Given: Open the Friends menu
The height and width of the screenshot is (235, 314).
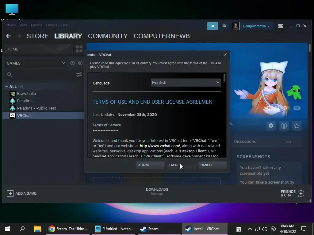Looking at the screenshot, I should click(36, 25).
